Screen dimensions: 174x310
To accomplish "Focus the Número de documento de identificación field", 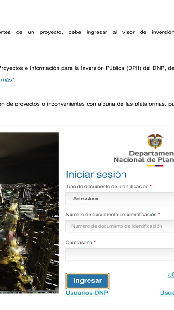I will point(120,226).
